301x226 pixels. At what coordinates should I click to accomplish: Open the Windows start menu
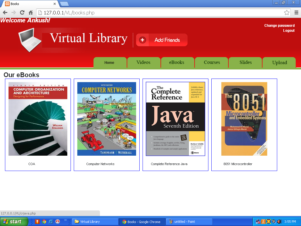[14, 222]
